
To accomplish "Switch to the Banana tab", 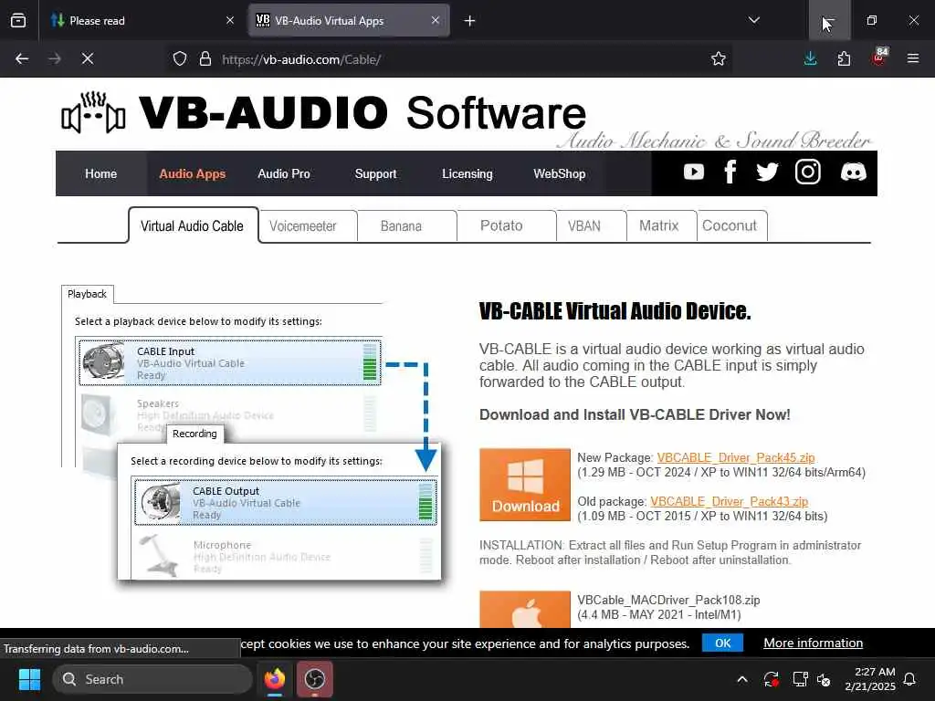I will click(x=402, y=226).
